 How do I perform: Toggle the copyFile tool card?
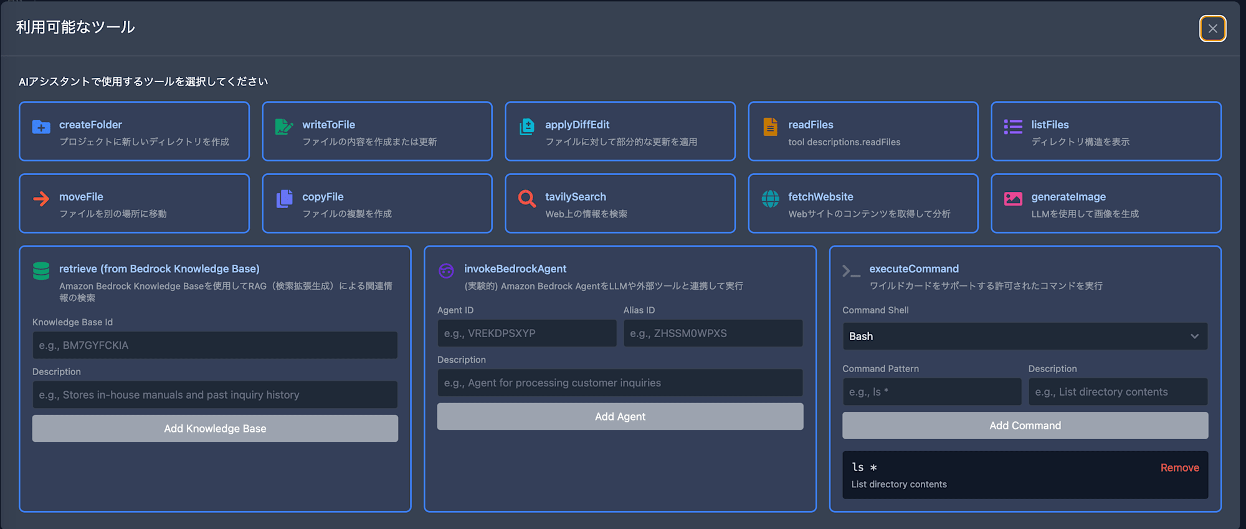[377, 203]
